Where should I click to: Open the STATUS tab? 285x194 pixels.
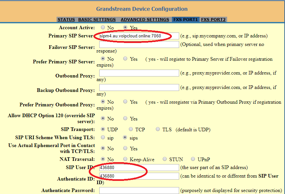[66, 20]
